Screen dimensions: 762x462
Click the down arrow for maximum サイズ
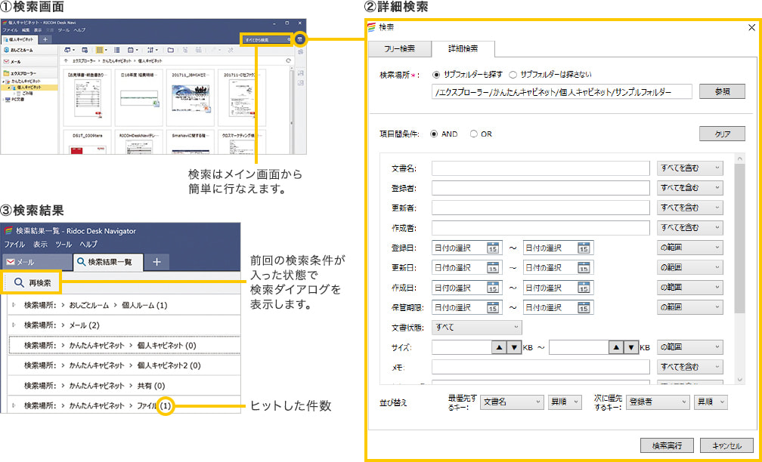coord(630,347)
